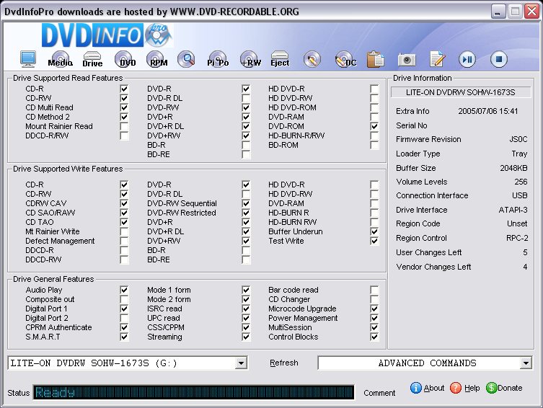Open the About link
The image size is (543, 408).
(434, 388)
